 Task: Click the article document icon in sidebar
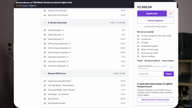pyautogui.click(x=138, y=43)
